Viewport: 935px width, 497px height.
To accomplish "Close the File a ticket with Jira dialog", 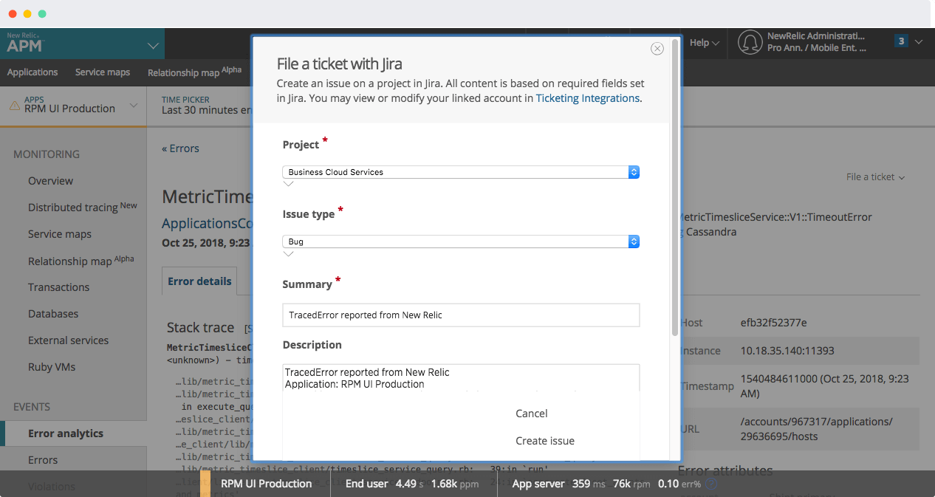I will coord(657,49).
